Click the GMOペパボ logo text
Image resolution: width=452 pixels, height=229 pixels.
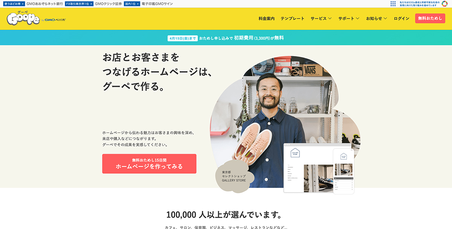(x=55, y=20)
